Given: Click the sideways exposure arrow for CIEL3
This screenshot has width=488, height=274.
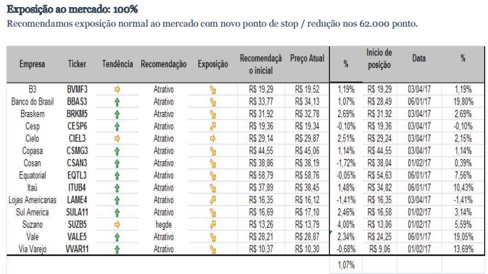Looking at the screenshot, I should [x=213, y=139].
